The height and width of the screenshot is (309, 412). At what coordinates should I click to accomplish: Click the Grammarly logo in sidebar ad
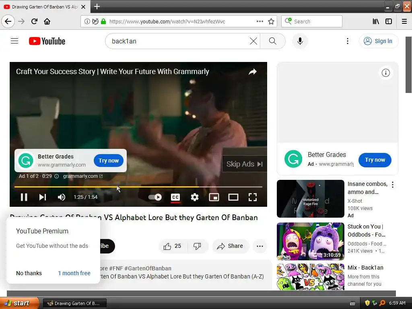pyautogui.click(x=293, y=159)
